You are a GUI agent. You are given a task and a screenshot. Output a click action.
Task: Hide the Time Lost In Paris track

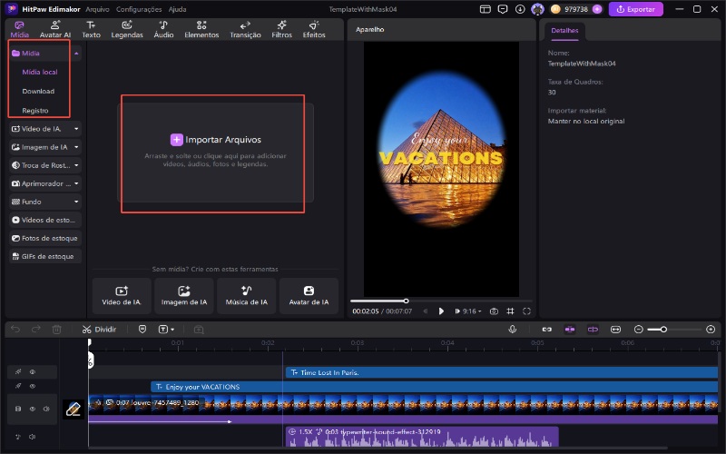(33, 372)
